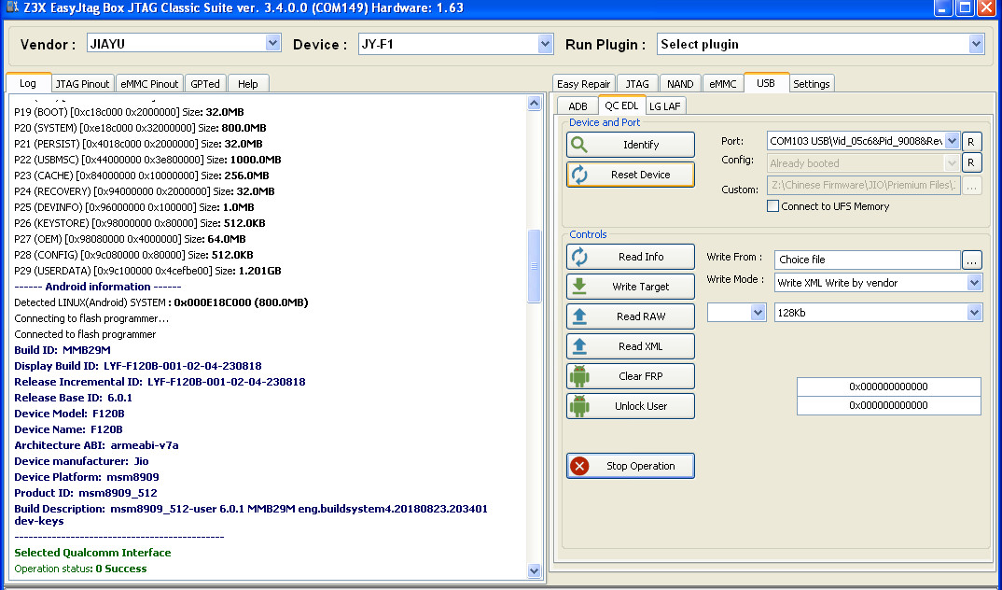This screenshot has width=1002, height=590.
Task: Open the Write Mode dropdown
Action: click(974, 283)
